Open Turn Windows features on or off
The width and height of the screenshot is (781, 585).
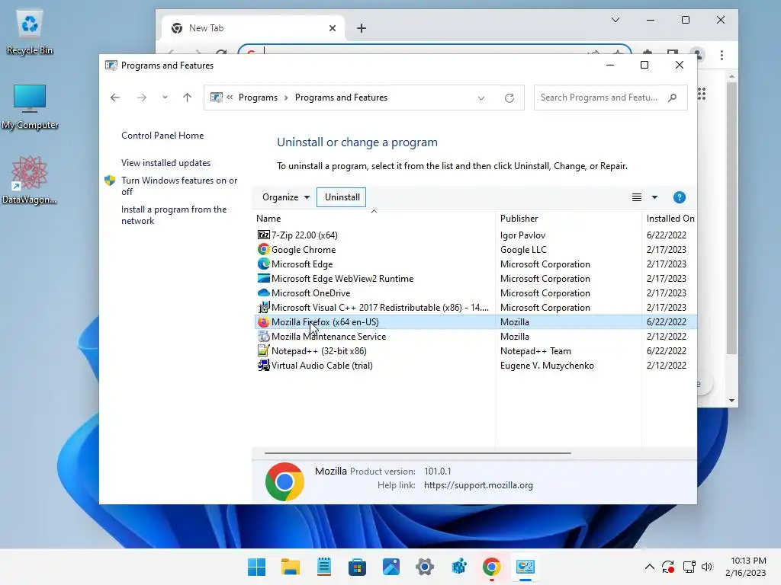pyautogui.click(x=178, y=186)
